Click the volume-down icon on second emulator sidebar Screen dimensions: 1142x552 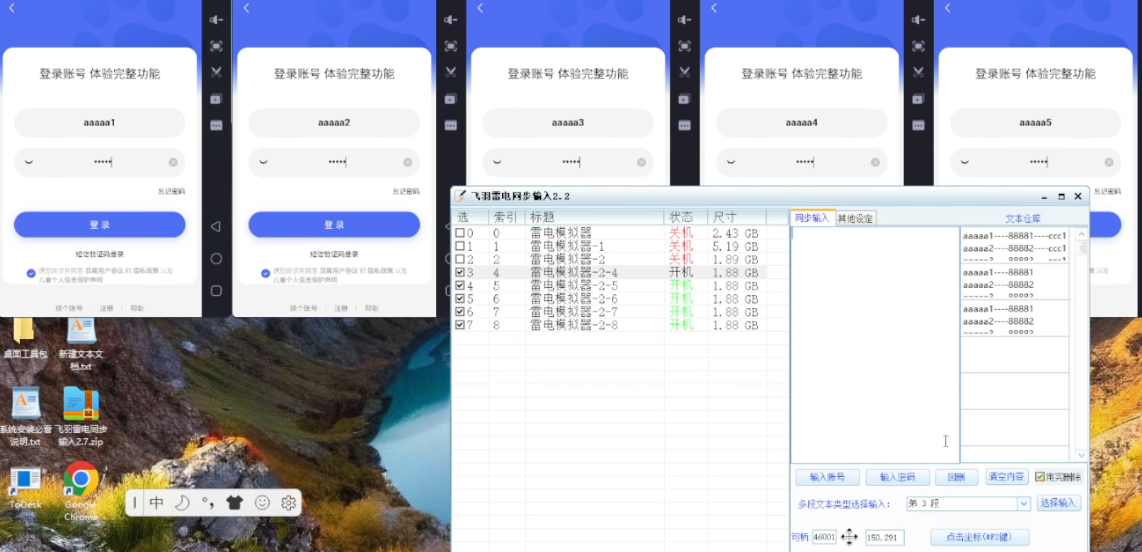(x=450, y=20)
